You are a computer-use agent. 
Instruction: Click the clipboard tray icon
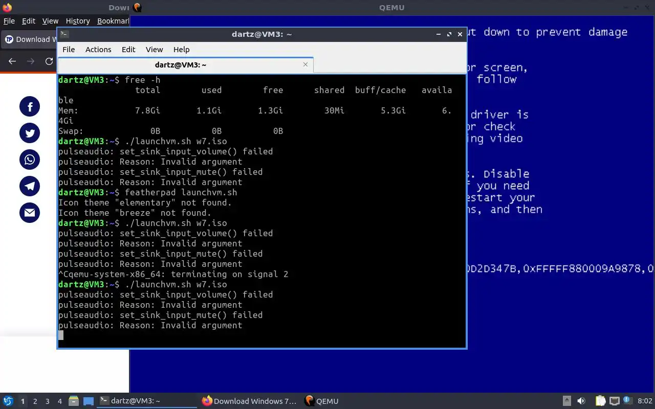pos(600,401)
